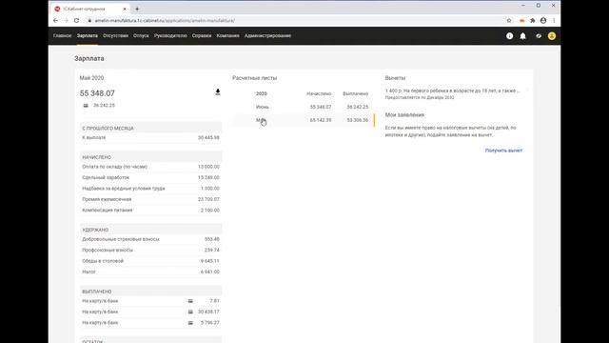
Task: Click the Мои заявления heading
Action: point(404,114)
